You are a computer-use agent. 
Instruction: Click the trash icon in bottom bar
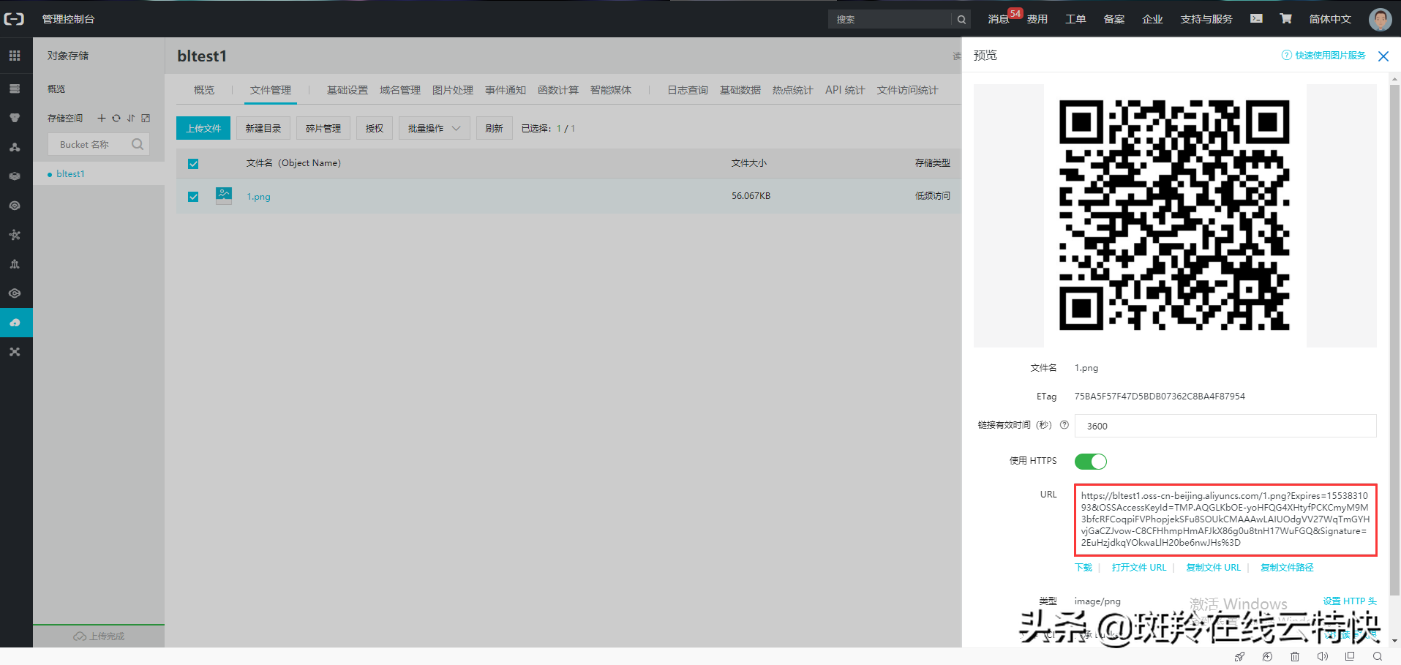tap(1295, 656)
